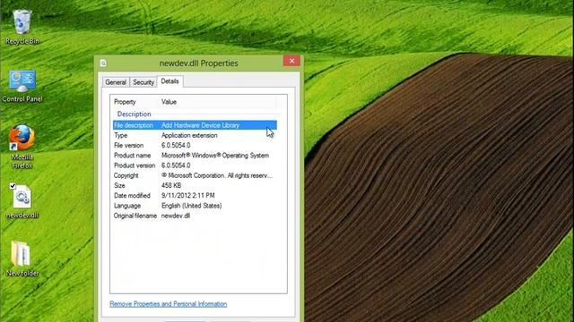574x322 pixels.
Task: Close the newdev.dll Properties dialog
Action: [x=291, y=61]
